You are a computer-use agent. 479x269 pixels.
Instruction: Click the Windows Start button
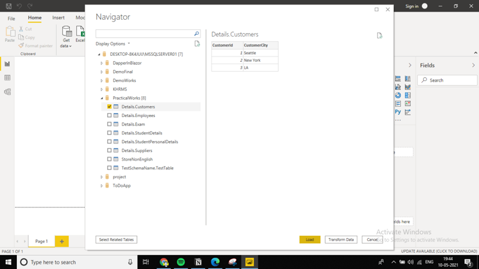pyautogui.click(x=8, y=262)
